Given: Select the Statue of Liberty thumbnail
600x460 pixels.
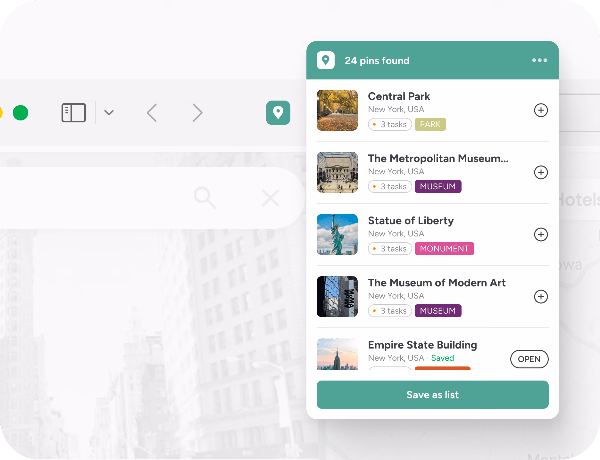Looking at the screenshot, I should [337, 234].
